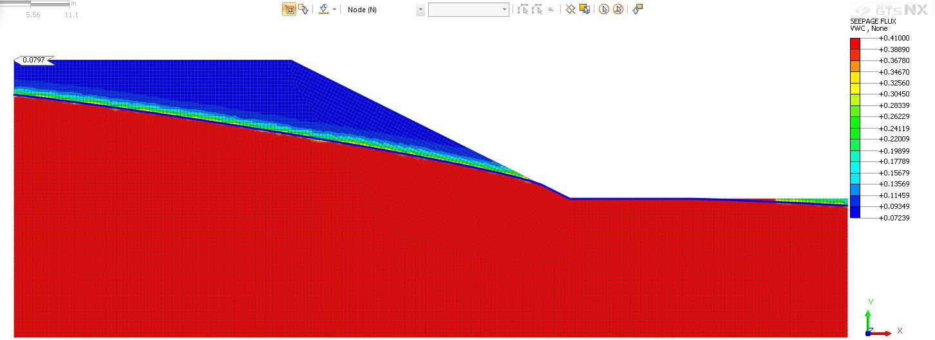This screenshot has height=340, width=935.
Task: Click the dark blue legend swatch at +0.07239
Action: pyautogui.click(x=855, y=213)
